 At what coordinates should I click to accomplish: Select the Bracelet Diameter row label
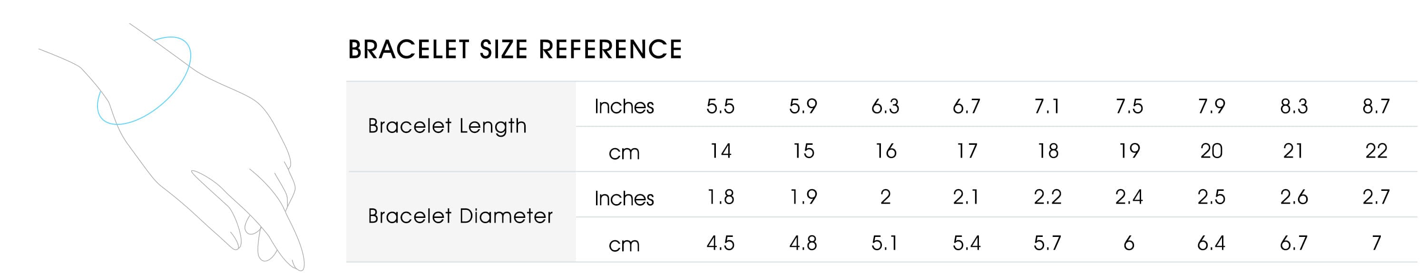click(x=460, y=216)
